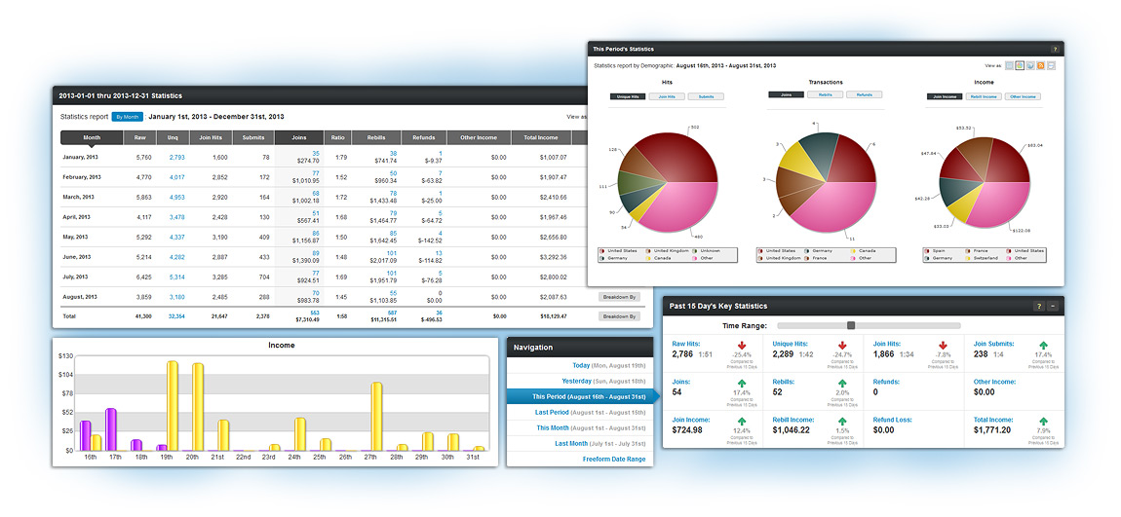Show Join Income in the Income pie chart
The height and width of the screenshot is (517, 1121).
945,96
